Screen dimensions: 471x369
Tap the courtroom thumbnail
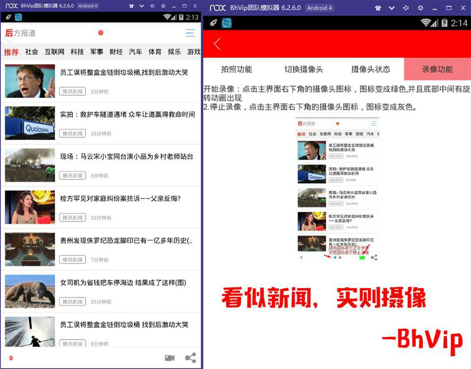(x=30, y=249)
